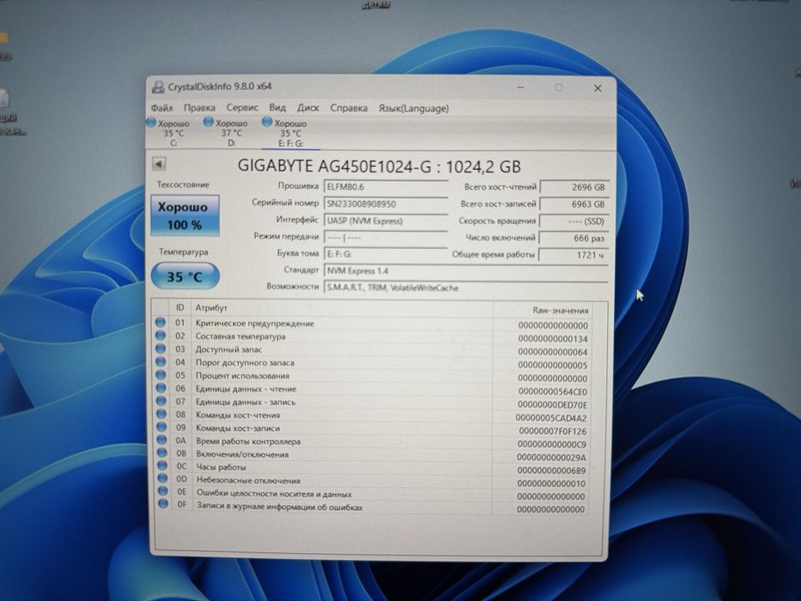Click raw value 00000005CAD4A2
Screen dimensions: 801x601
pyautogui.click(x=551, y=418)
